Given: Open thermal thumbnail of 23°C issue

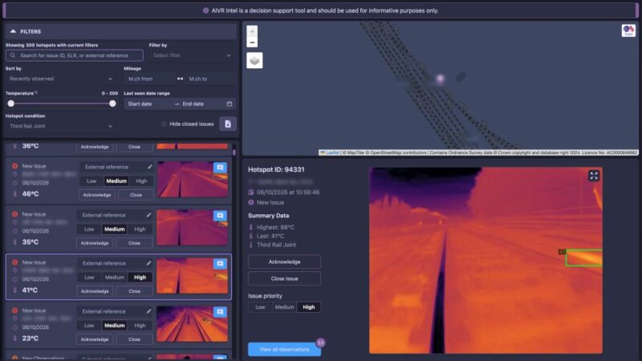Looking at the screenshot, I should tap(192, 324).
